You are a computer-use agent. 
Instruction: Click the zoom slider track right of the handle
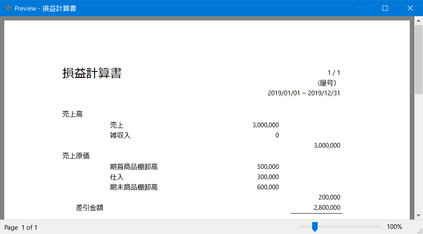tap(350, 227)
